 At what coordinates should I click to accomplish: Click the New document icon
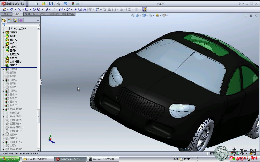[x=36, y=4]
